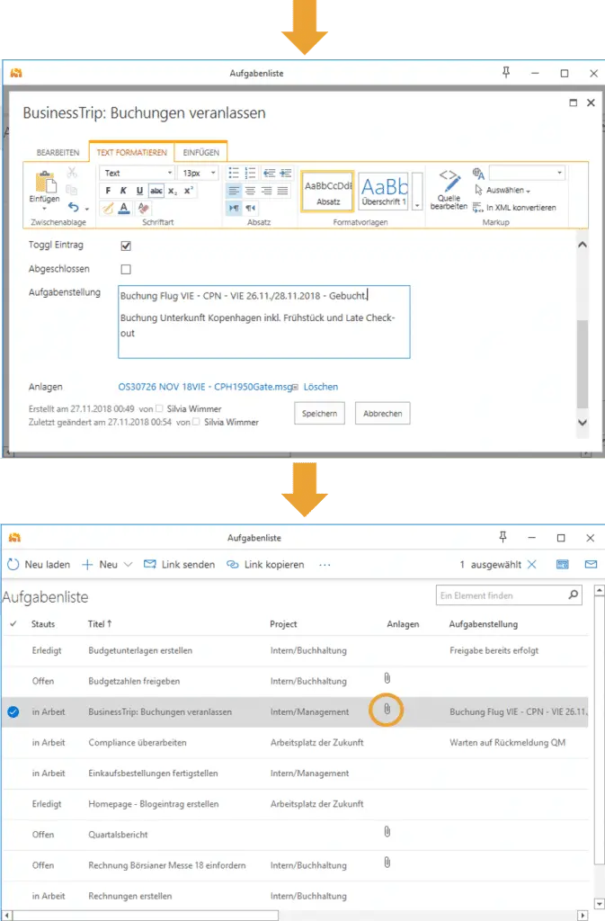
Task: Deselect the BusinessTrip row check circle
Action: (13, 712)
